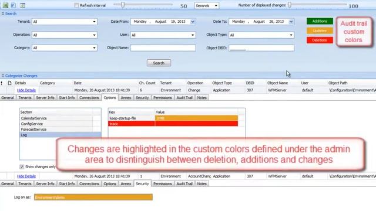Image resolution: width=376 pixels, height=211 pixels.
Task: Click the Search button
Action: 159,63
